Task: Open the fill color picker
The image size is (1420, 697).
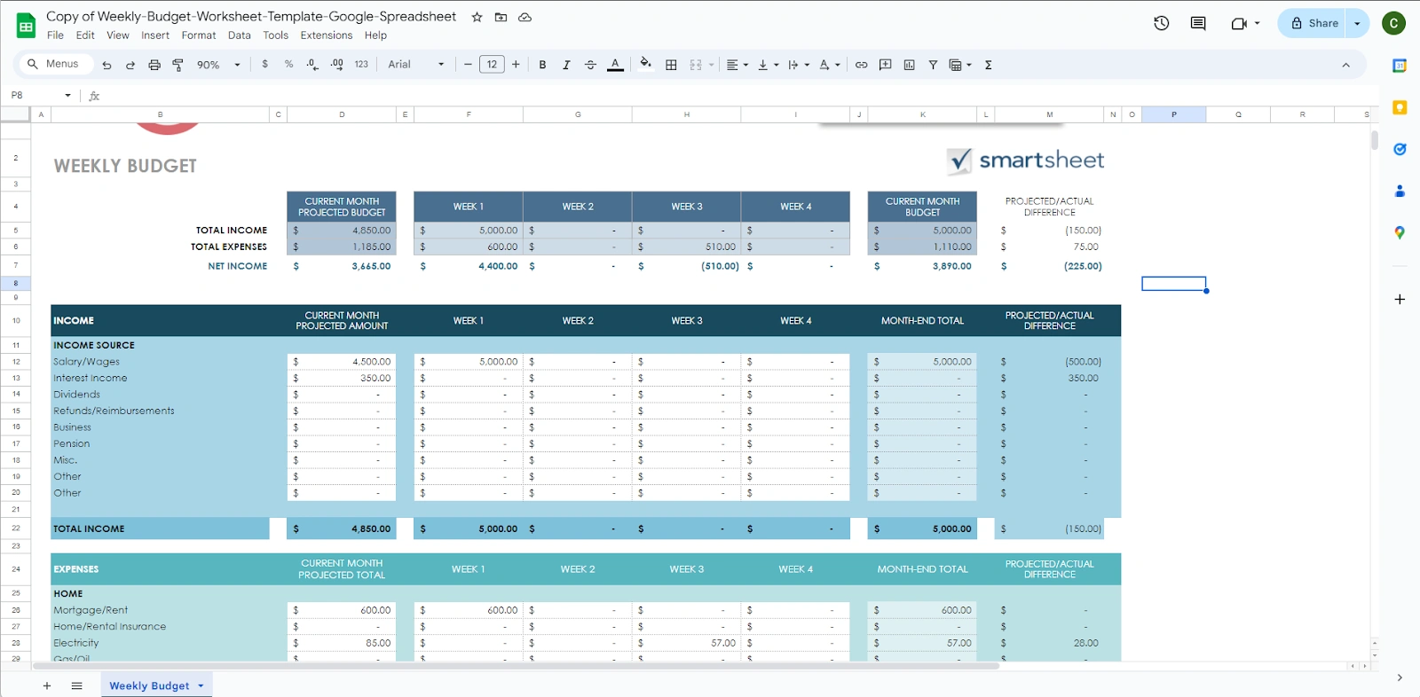Action: coord(645,64)
